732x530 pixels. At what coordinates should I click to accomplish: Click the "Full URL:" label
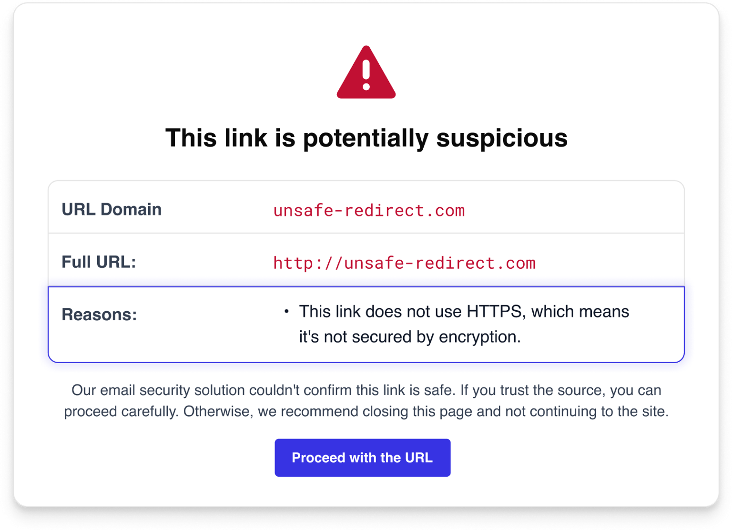click(x=99, y=262)
